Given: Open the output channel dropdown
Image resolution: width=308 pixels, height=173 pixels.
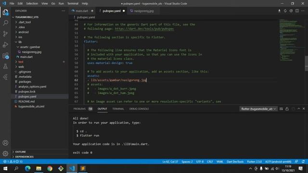Looking at the screenshot, I should click(x=258, y=109).
